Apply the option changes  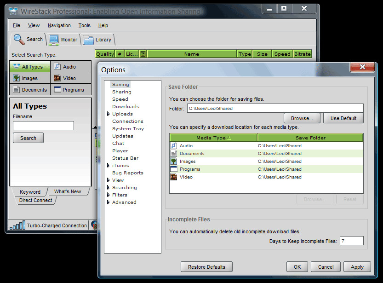coord(357,267)
